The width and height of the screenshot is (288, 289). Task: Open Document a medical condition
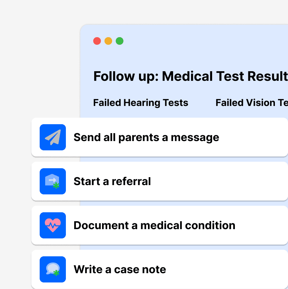160,225
